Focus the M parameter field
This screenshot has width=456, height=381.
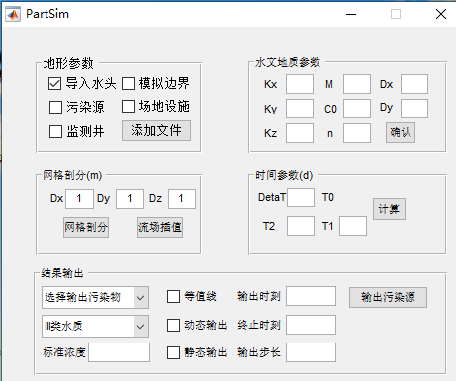coord(357,84)
